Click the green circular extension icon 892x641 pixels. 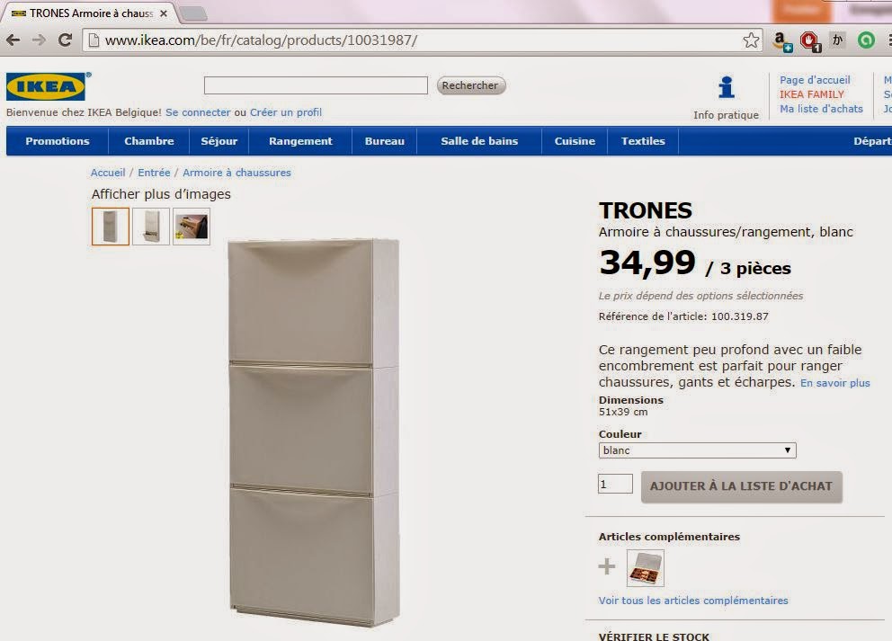click(x=866, y=40)
